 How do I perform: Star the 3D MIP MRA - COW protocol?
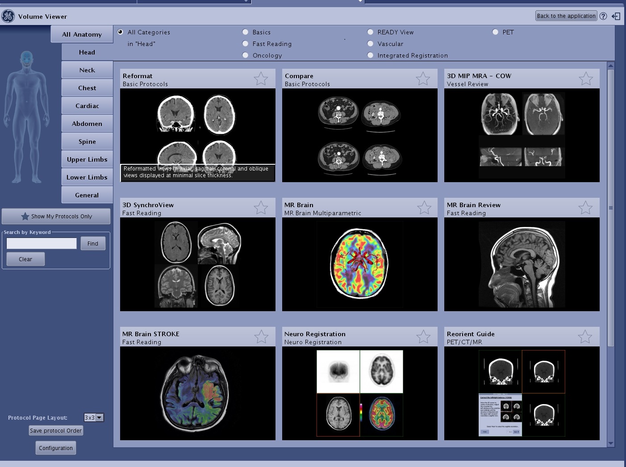[x=585, y=79]
